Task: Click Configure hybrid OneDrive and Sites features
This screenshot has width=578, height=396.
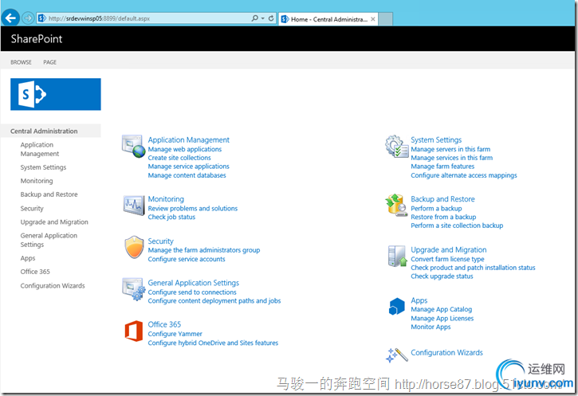Action: (x=213, y=343)
